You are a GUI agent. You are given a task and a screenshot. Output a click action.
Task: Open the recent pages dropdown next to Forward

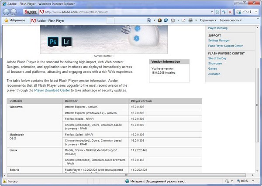19,12
